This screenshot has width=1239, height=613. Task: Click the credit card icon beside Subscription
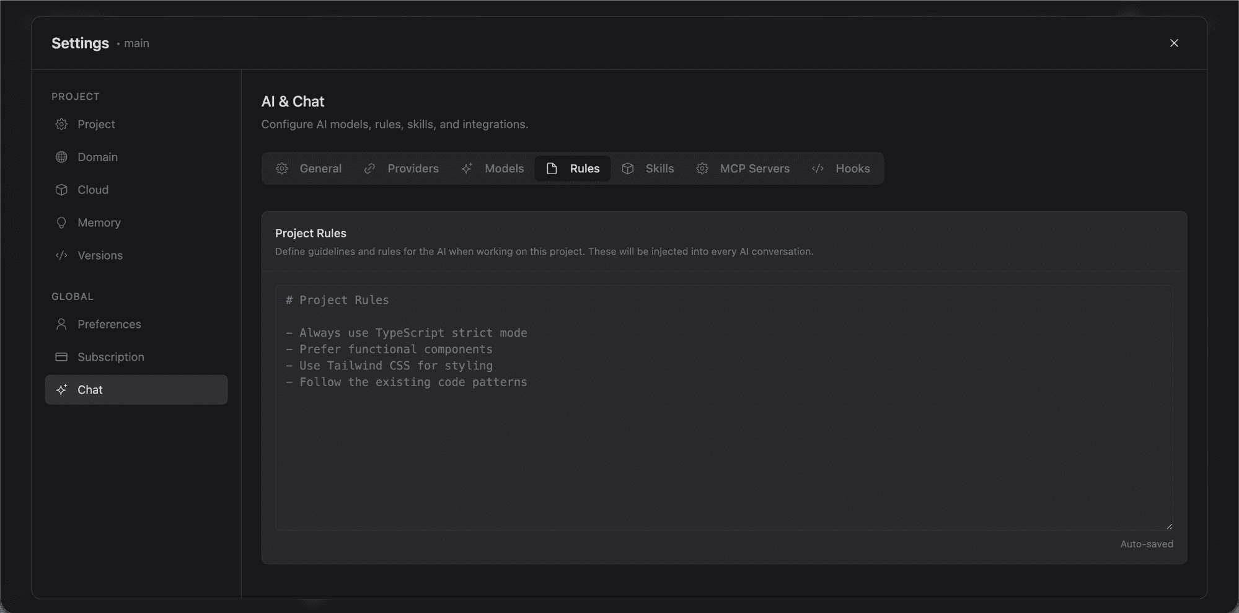tap(61, 357)
